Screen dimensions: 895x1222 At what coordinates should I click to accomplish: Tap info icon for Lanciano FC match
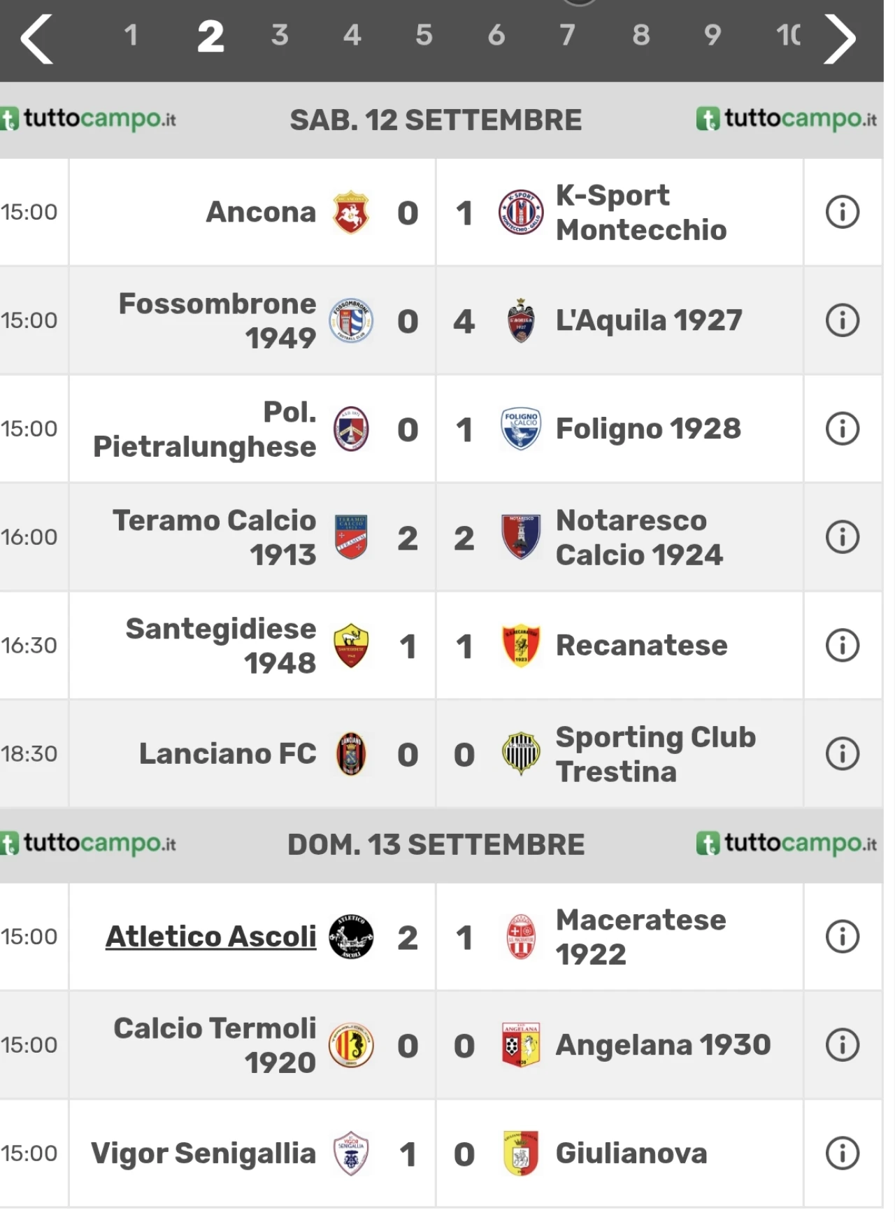tap(842, 754)
